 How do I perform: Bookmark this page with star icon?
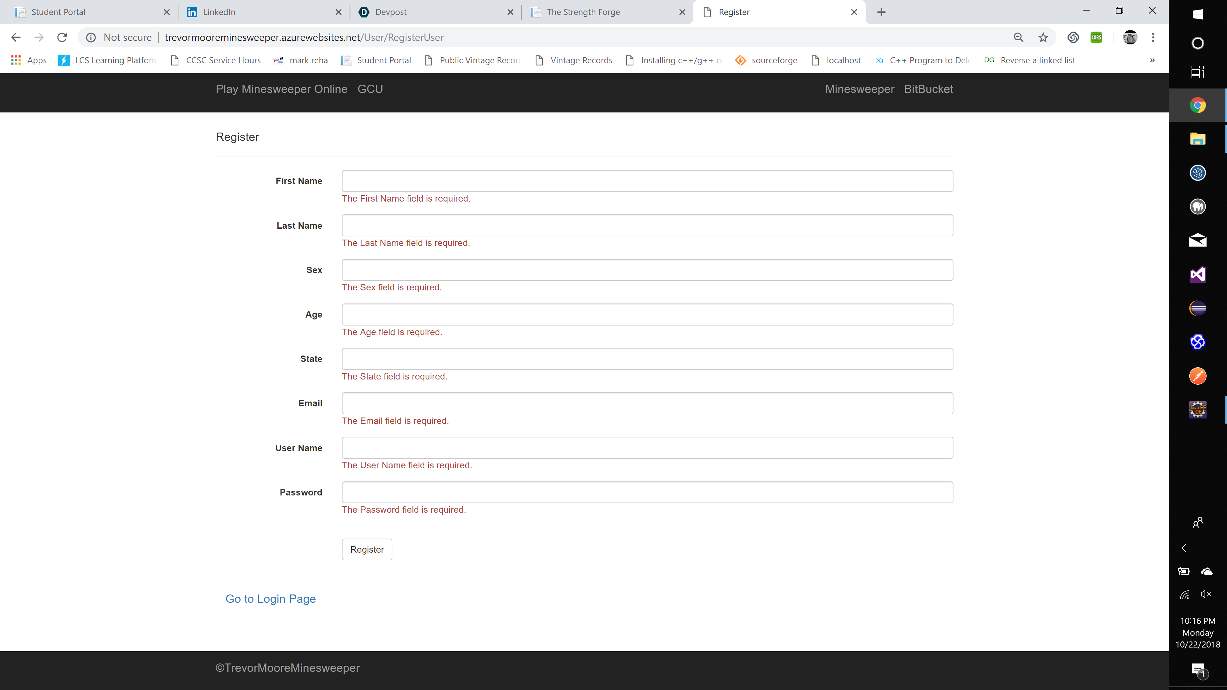click(1043, 37)
